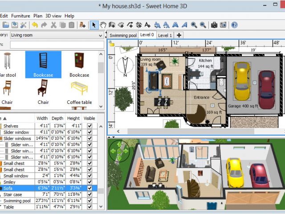Click the Cut scissors icon
Image resolution: width=285 pixels, height=214 pixels.
54,25
